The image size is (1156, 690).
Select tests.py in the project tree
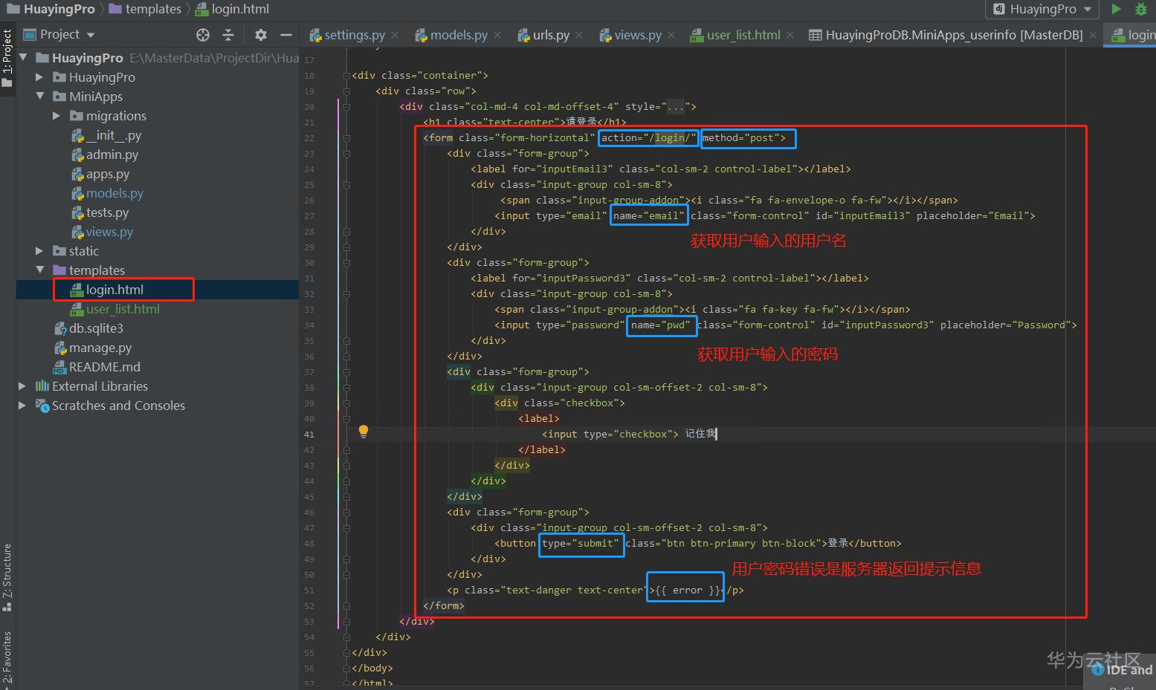107,212
